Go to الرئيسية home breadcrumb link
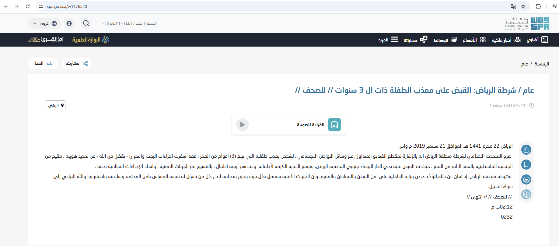This screenshot has height=246, width=559. point(542,64)
